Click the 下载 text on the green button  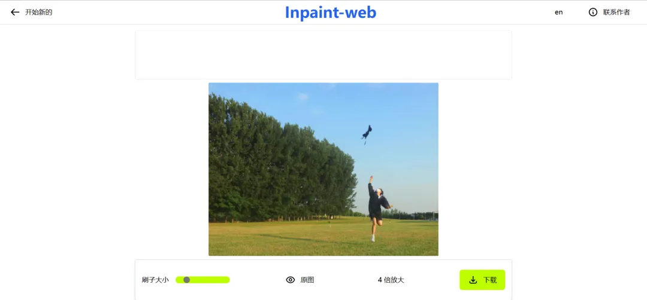click(490, 280)
